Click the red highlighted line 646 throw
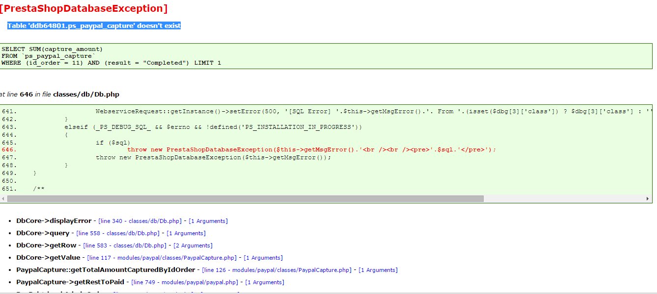The height and width of the screenshot is (294, 657). (249, 149)
